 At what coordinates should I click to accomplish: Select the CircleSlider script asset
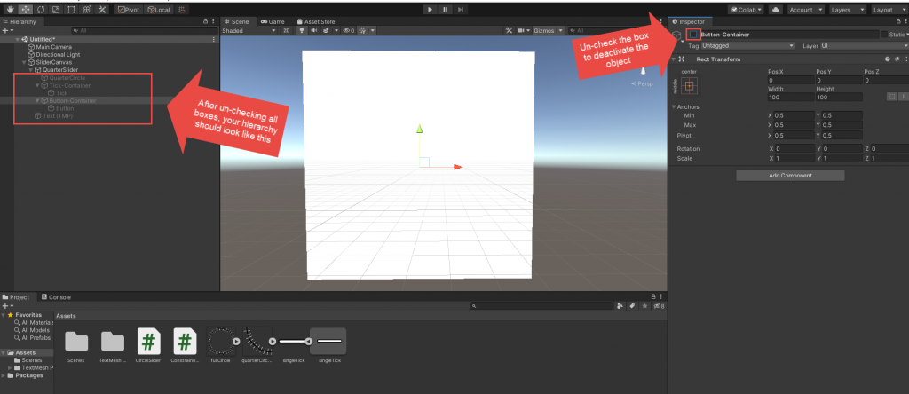(x=148, y=345)
